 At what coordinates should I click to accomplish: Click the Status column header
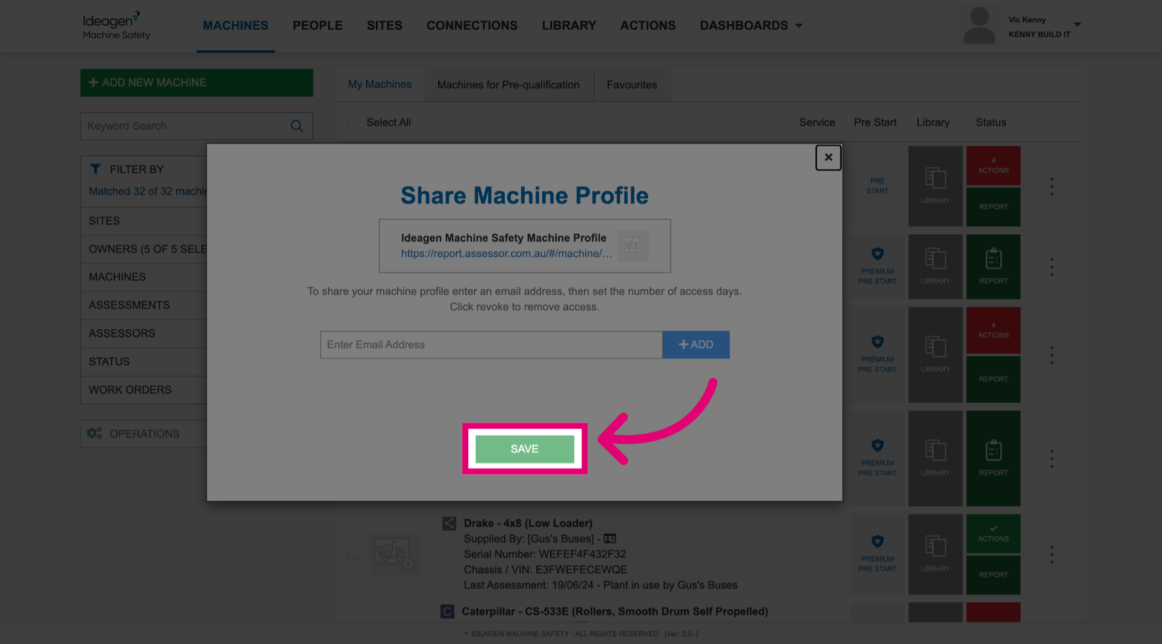click(x=991, y=122)
